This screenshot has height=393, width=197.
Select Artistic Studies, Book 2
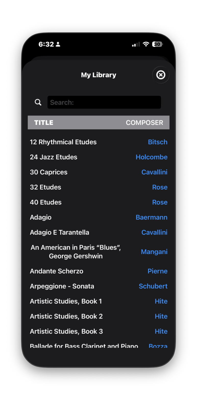(66, 316)
